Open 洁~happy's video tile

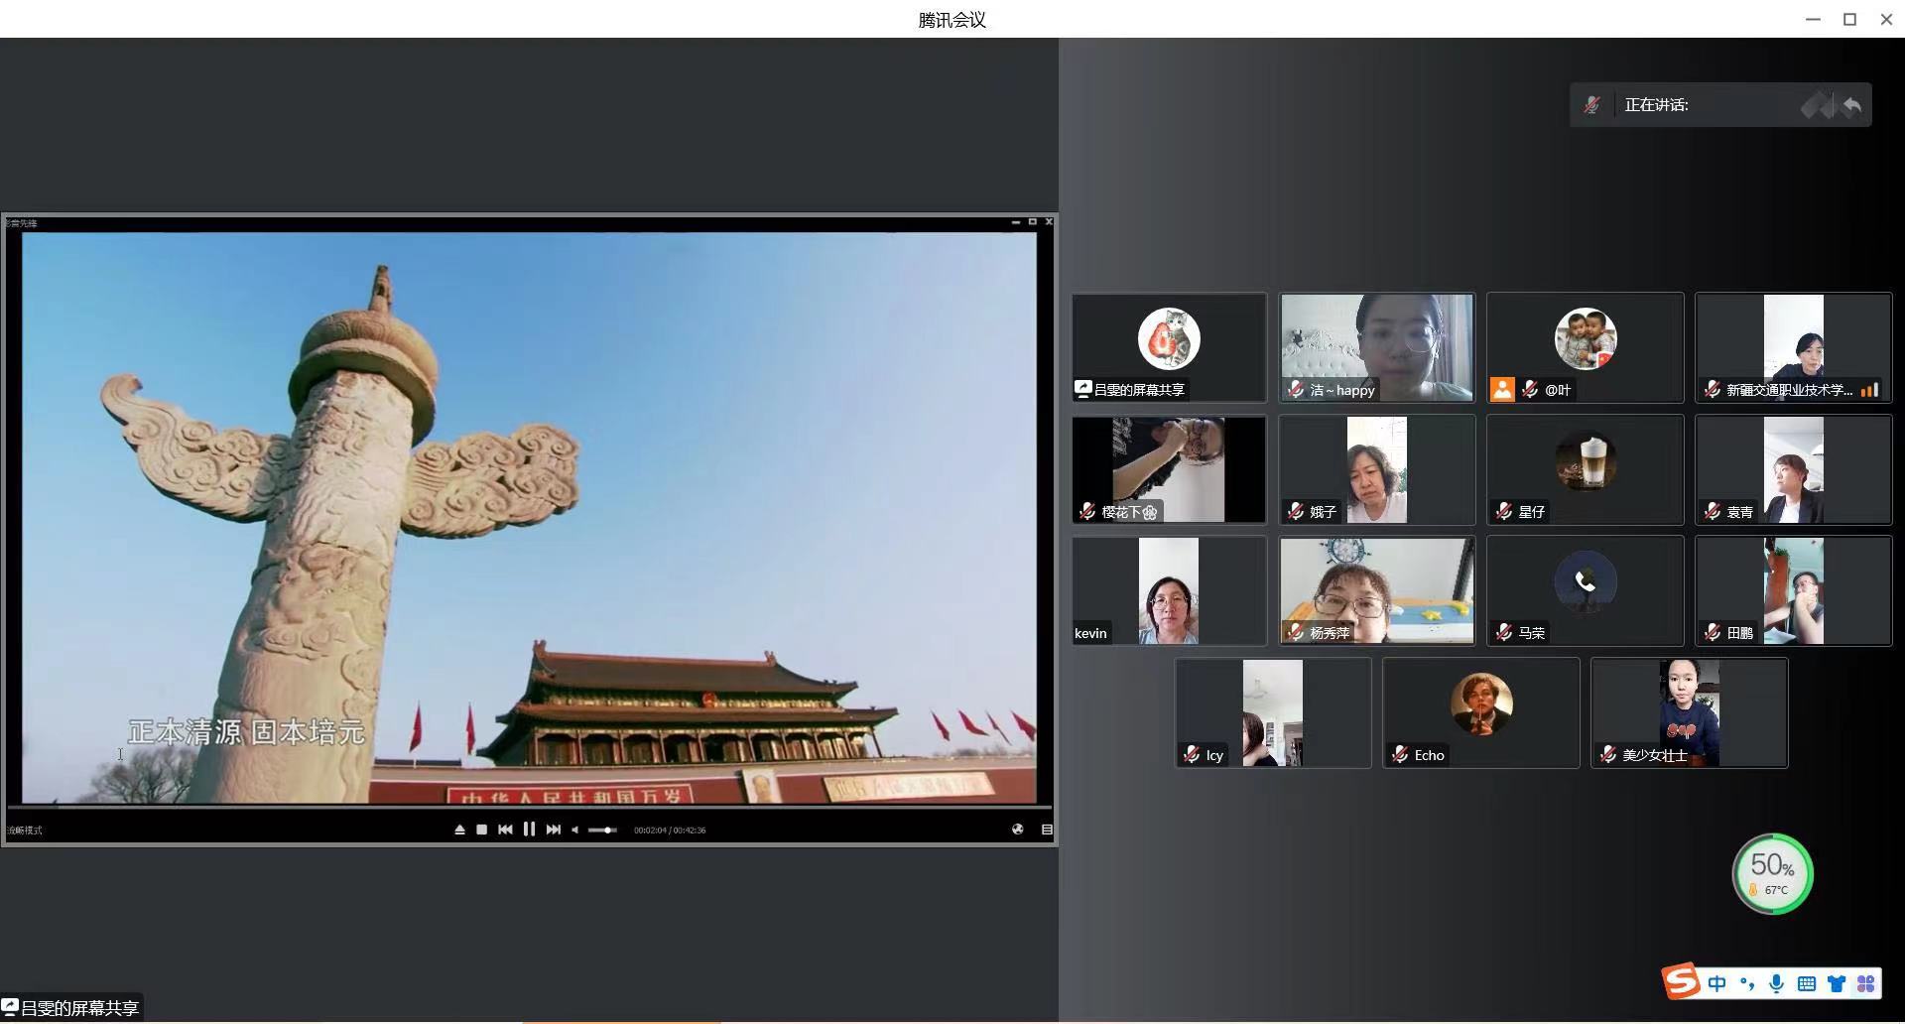click(x=1376, y=347)
